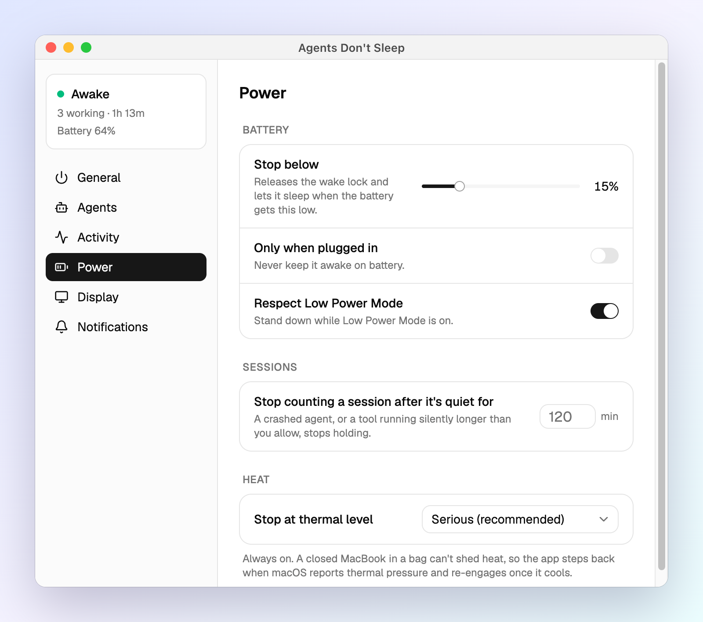Viewport: 703px width, 622px height.
Task: Click the Activity pulse icon in sidebar
Action: 62,237
